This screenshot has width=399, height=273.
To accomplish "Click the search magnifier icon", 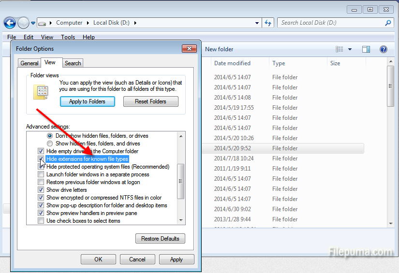I will coord(387,23).
